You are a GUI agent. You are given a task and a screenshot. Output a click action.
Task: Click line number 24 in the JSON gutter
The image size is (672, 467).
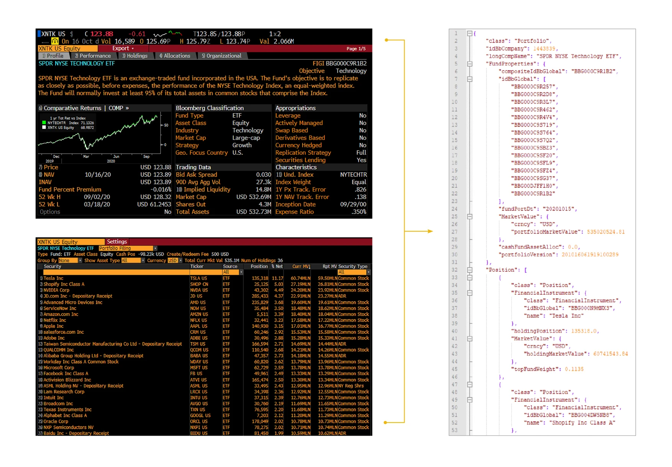(x=454, y=209)
